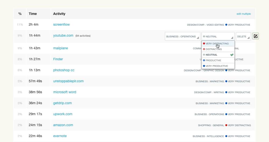This screenshot has width=269, height=142.
Task: Click the 1h 27m time value
Action: click(34, 59)
